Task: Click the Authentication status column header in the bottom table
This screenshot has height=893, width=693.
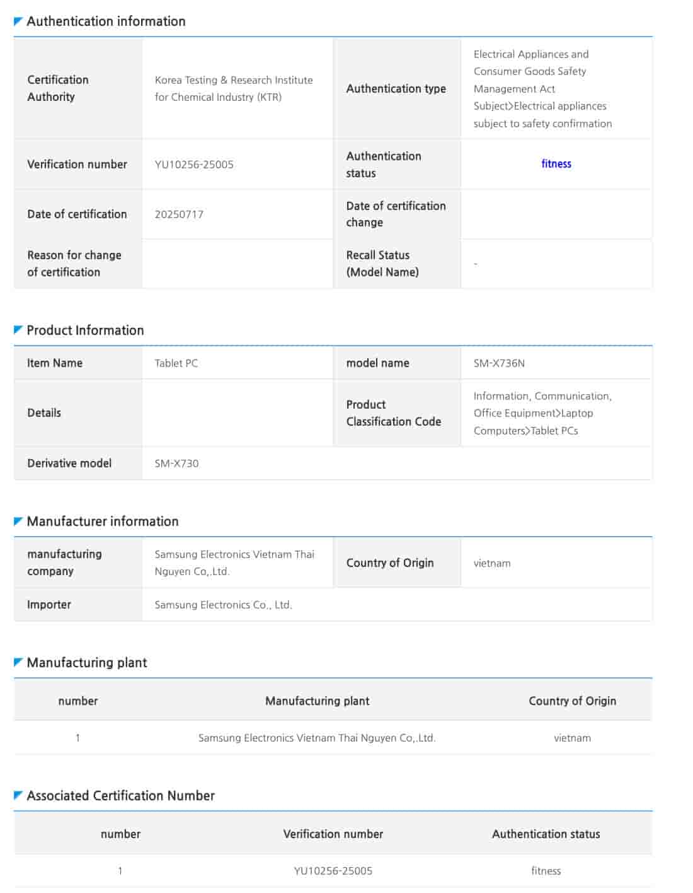Action: coord(546,834)
